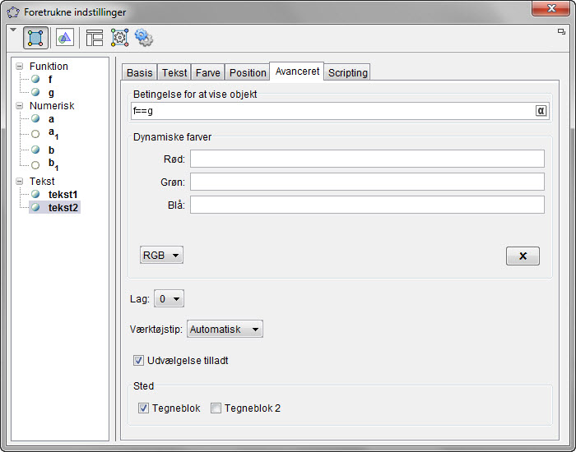Image resolution: width=576 pixels, height=452 pixels.
Task: Click the X button to clear dynamic colors
Action: click(523, 256)
